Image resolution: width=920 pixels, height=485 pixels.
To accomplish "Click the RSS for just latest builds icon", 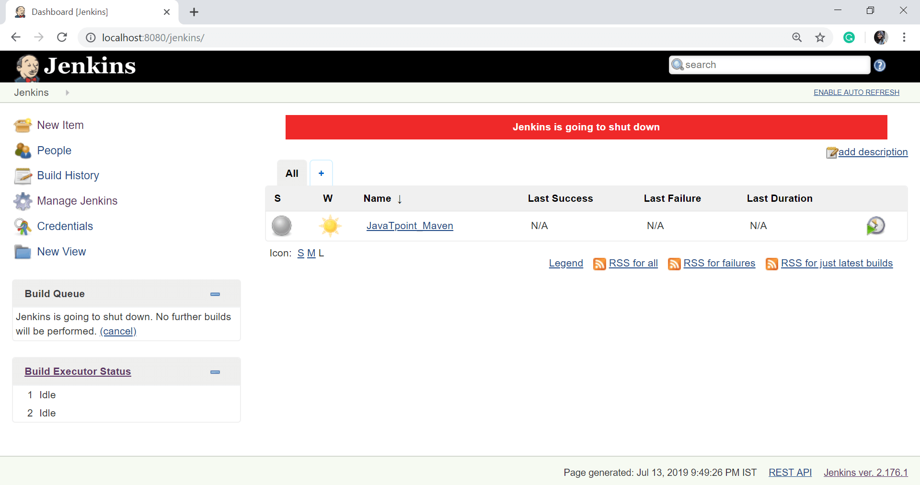I will point(772,264).
